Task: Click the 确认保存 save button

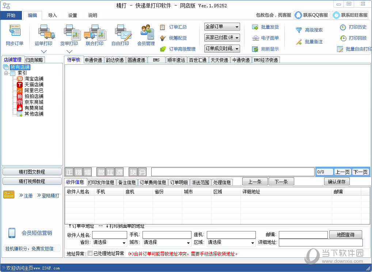Action: 337,182
